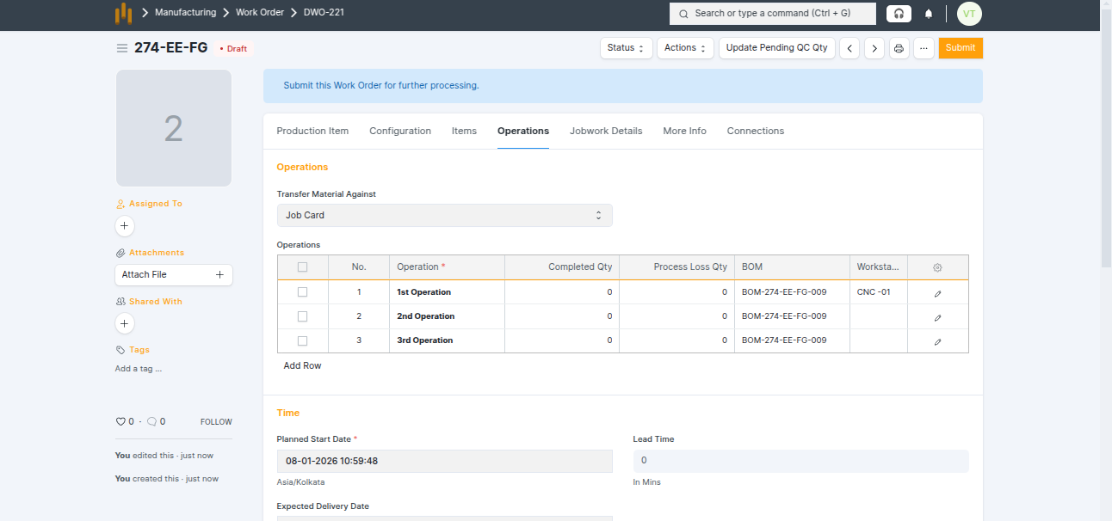This screenshot has height=521, width=1112.
Task: Expand the Actions dropdown
Action: (685, 48)
